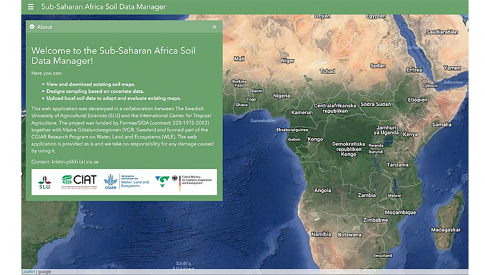Open the hamburger menu icon
This screenshot has height=275, width=485.
pyautogui.click(x=30, y=6)
